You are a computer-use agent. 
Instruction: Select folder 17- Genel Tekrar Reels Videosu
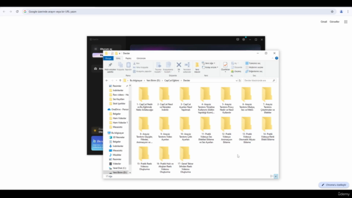(185, 160)
